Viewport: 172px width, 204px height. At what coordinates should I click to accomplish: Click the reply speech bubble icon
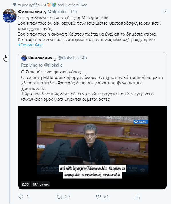pos(21,197)
